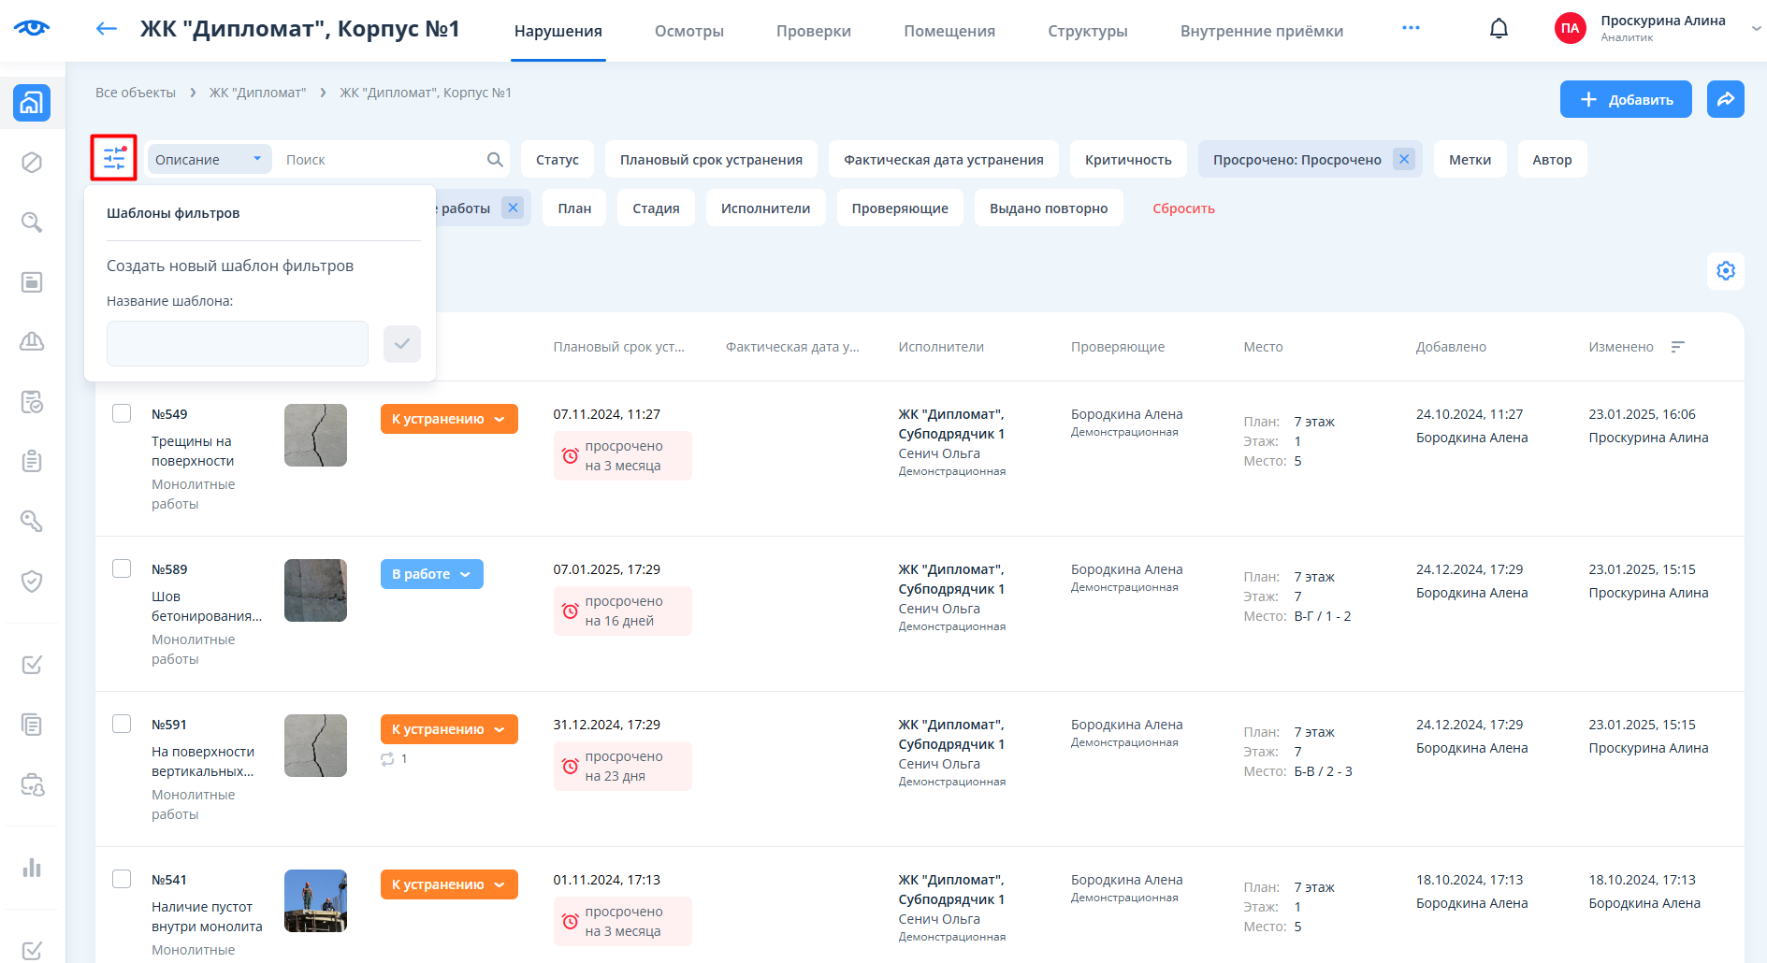
Task: Switch to the Осмотры tab
Action: 688,31
